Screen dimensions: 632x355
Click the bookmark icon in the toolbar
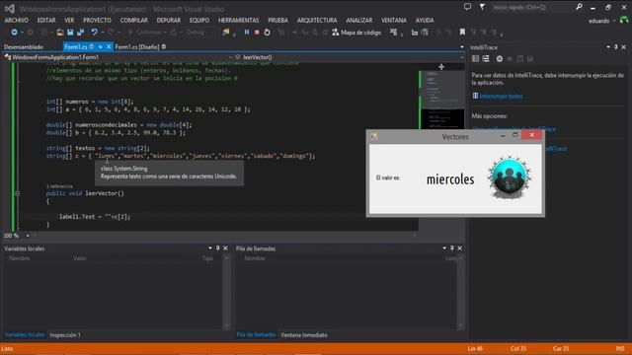coord(462,33)
